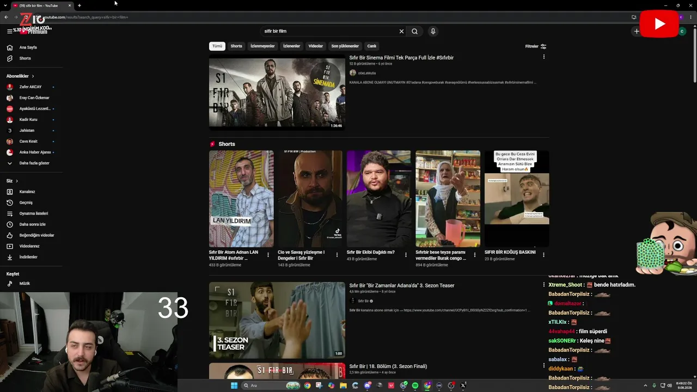Viewport: 697px width, 392px height.
Task: Go back with the browser back arrow
Action: pos(6,17)
